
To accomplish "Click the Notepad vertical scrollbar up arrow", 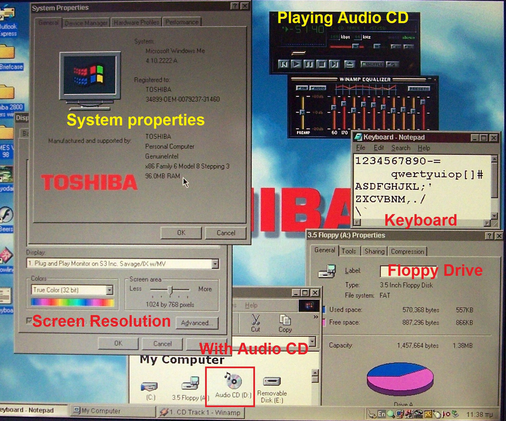I will coord(494,159).
